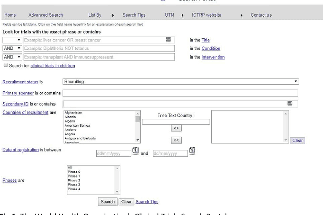Clear the selected countries list

coord(298,140)
